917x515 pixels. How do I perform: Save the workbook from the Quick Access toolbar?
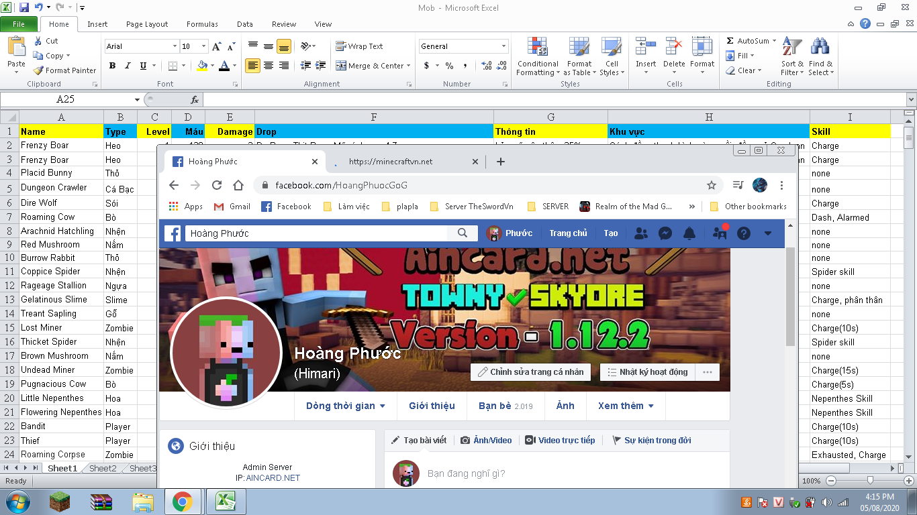coord(24,7)
